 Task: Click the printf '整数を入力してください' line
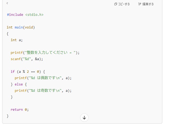[x=45, y=53]
